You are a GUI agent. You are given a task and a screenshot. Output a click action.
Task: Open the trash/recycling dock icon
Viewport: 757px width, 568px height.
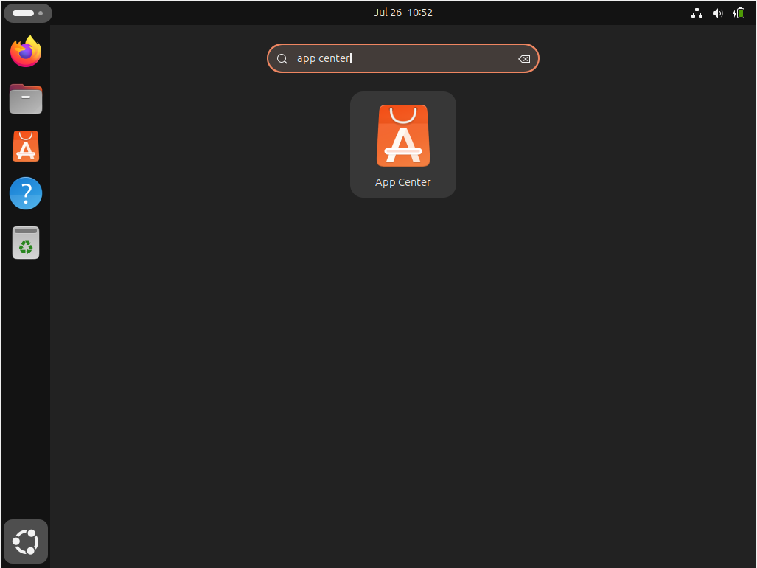coord(25,242)
